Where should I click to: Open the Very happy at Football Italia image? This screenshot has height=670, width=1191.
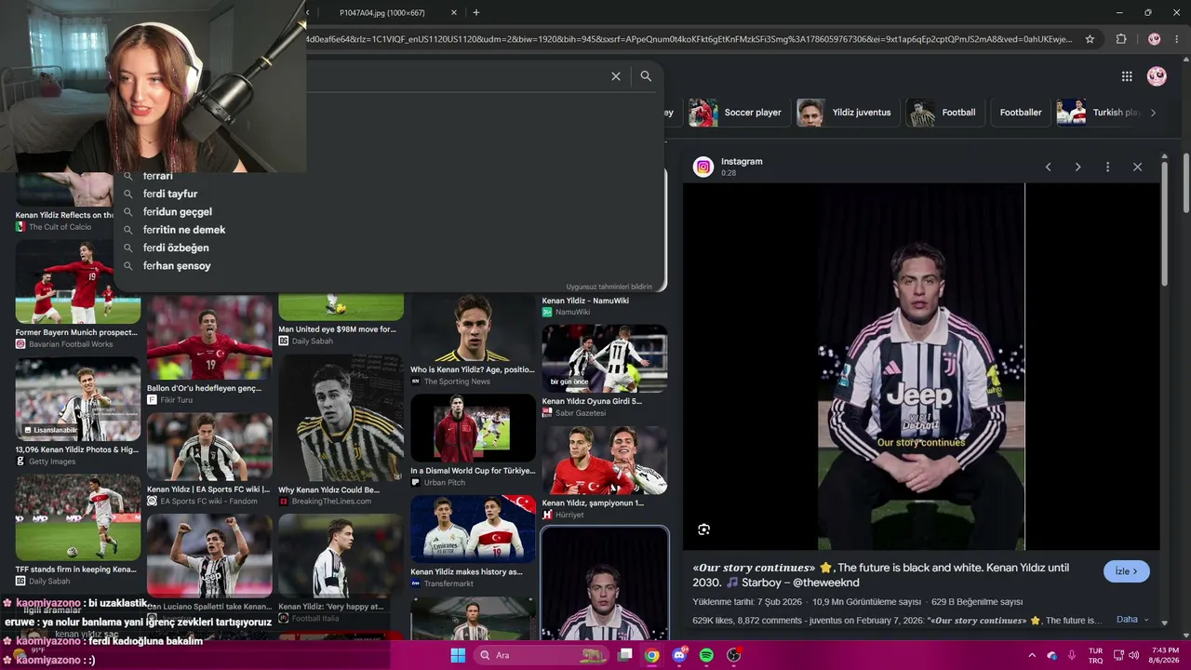coord(341,556)
